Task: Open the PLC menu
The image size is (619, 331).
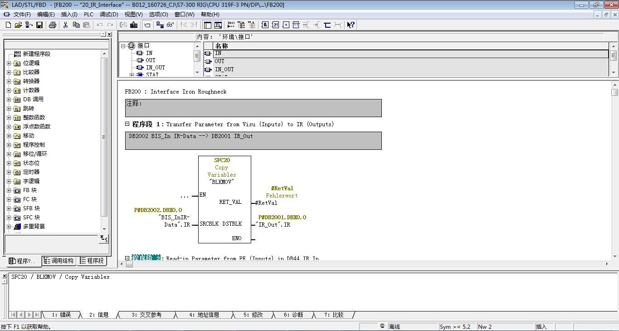Action: coord(88,14)
